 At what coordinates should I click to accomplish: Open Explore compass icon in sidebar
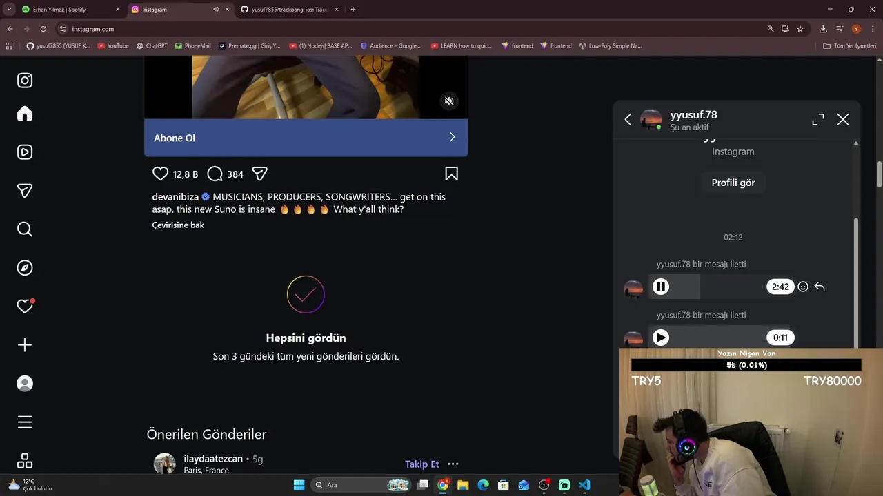(x=25, y=268)
